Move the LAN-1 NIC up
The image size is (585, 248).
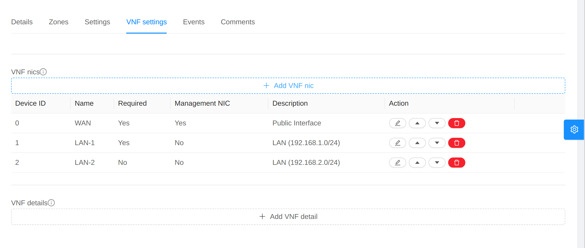(x=417, y=143)
